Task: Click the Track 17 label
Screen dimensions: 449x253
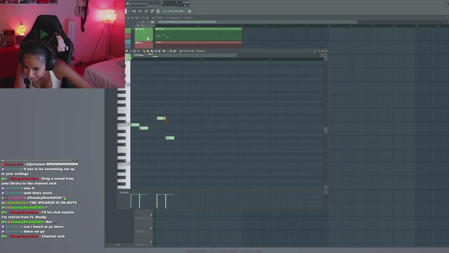Action: [x=140, y=245]
